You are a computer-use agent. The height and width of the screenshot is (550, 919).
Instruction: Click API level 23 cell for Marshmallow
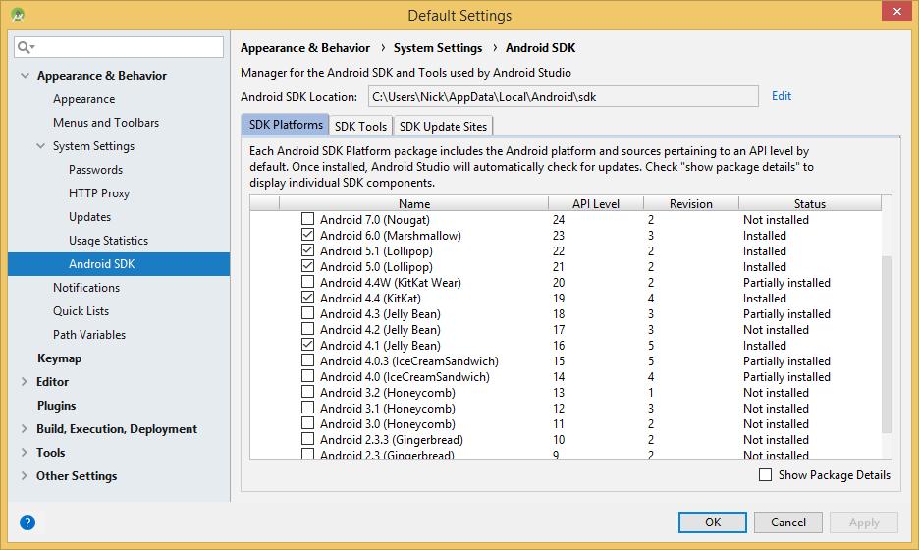(559, 235)
